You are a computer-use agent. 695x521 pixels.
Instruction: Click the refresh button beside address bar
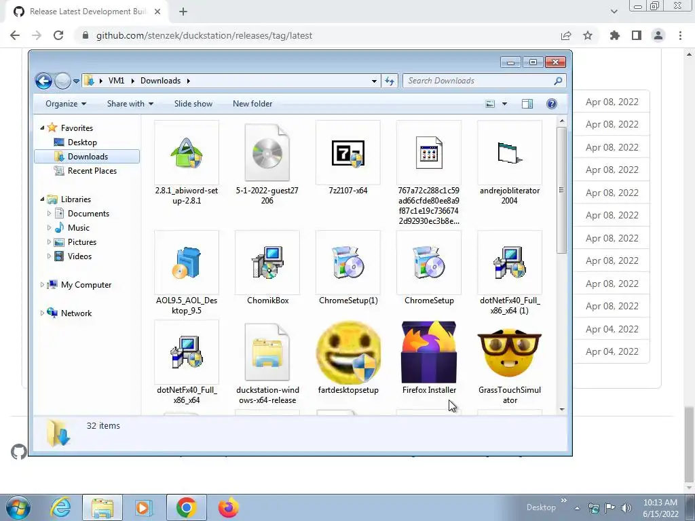click(389, 81)
